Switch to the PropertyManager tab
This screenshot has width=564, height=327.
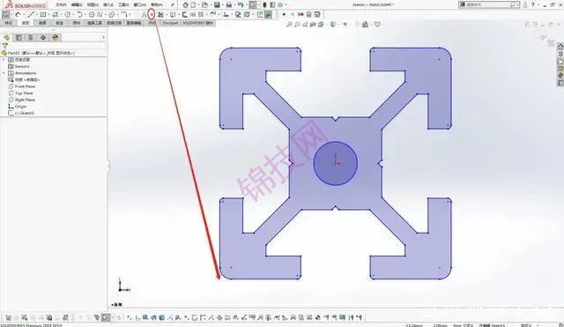(19, 37)
